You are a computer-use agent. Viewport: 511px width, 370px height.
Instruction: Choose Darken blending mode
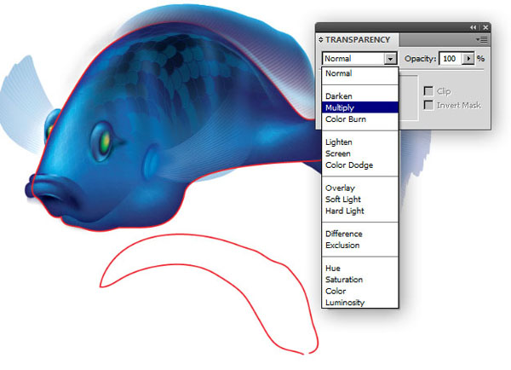(360, 96)
